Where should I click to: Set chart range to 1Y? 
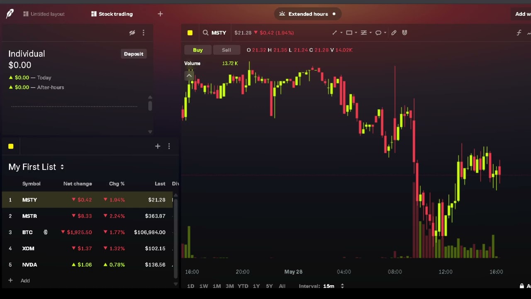[x=256, y=286]
